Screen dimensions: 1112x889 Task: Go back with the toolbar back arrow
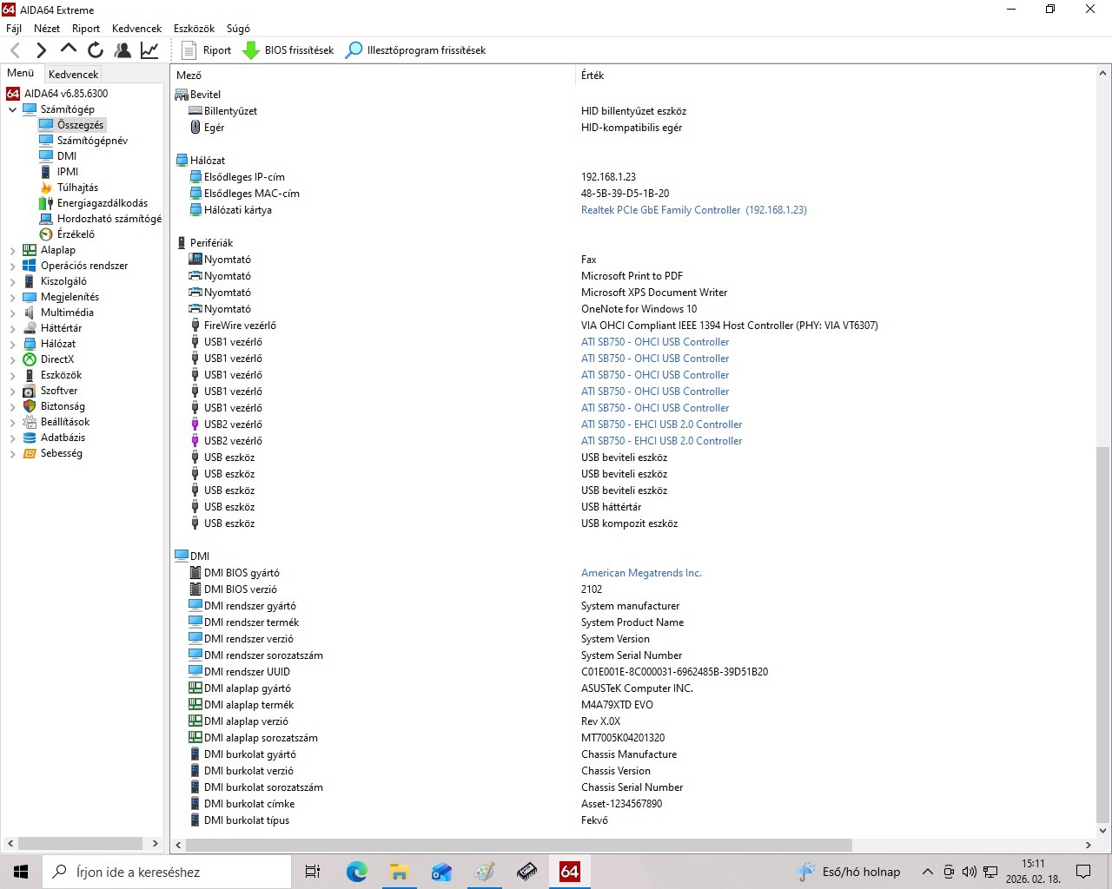click(x=15, y=50)
